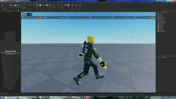Expand the NetworkClient node in Explorer
The width and height of the screenshot is (176, 99).
157,19
